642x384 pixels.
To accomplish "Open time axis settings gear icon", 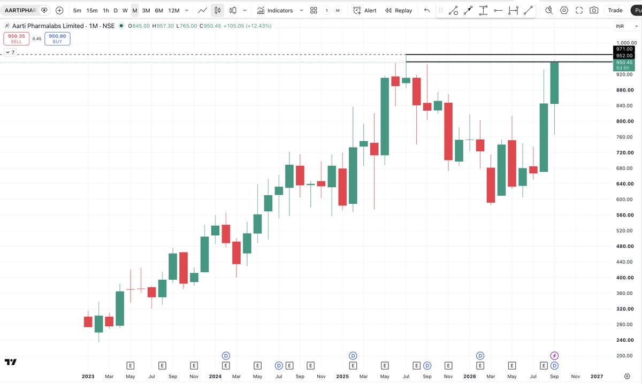I will (x=627, y=376).
